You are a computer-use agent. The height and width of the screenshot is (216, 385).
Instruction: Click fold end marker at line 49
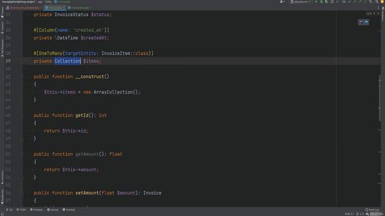tap(22, 139)
